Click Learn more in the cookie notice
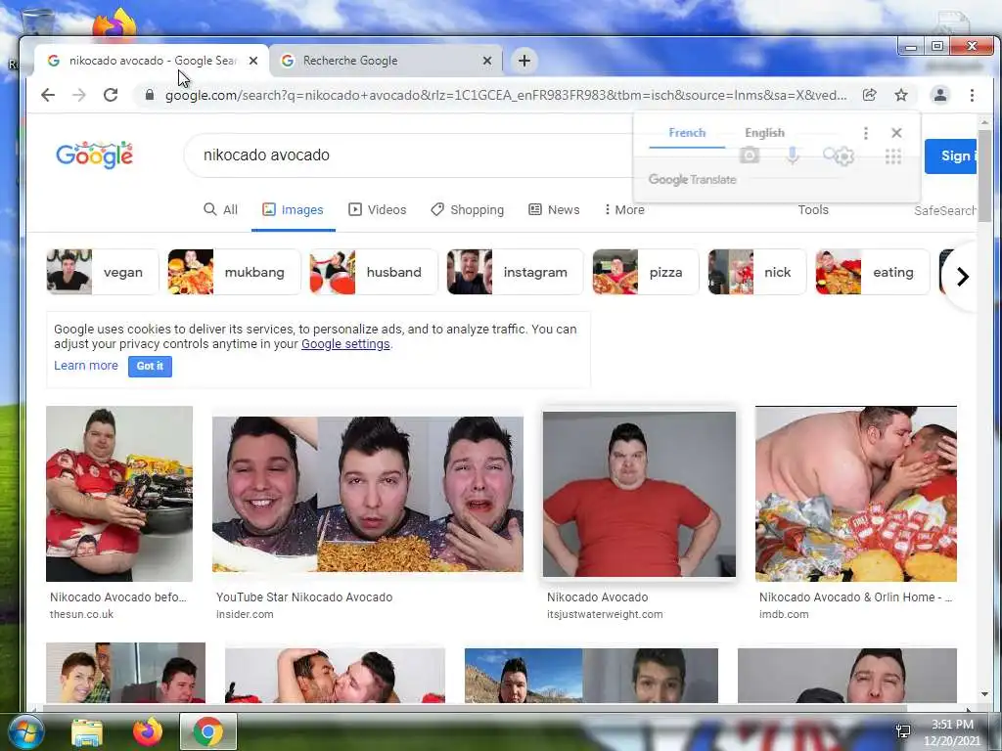This screenshot has width=1002, height=751. point(86,366)
